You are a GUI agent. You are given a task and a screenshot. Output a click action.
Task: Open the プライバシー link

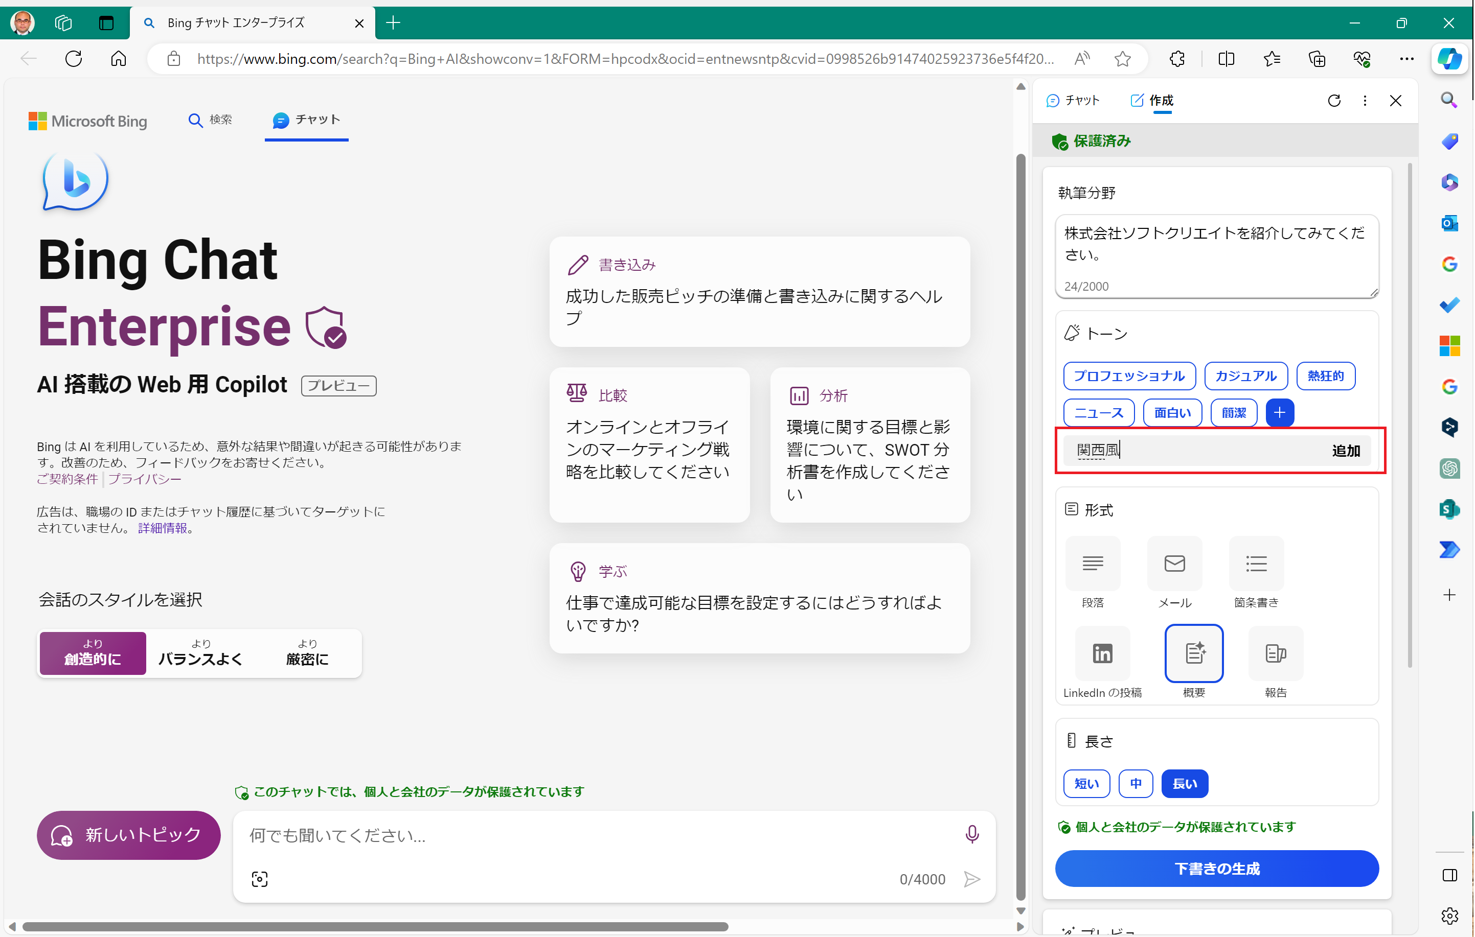coord(145,479)
